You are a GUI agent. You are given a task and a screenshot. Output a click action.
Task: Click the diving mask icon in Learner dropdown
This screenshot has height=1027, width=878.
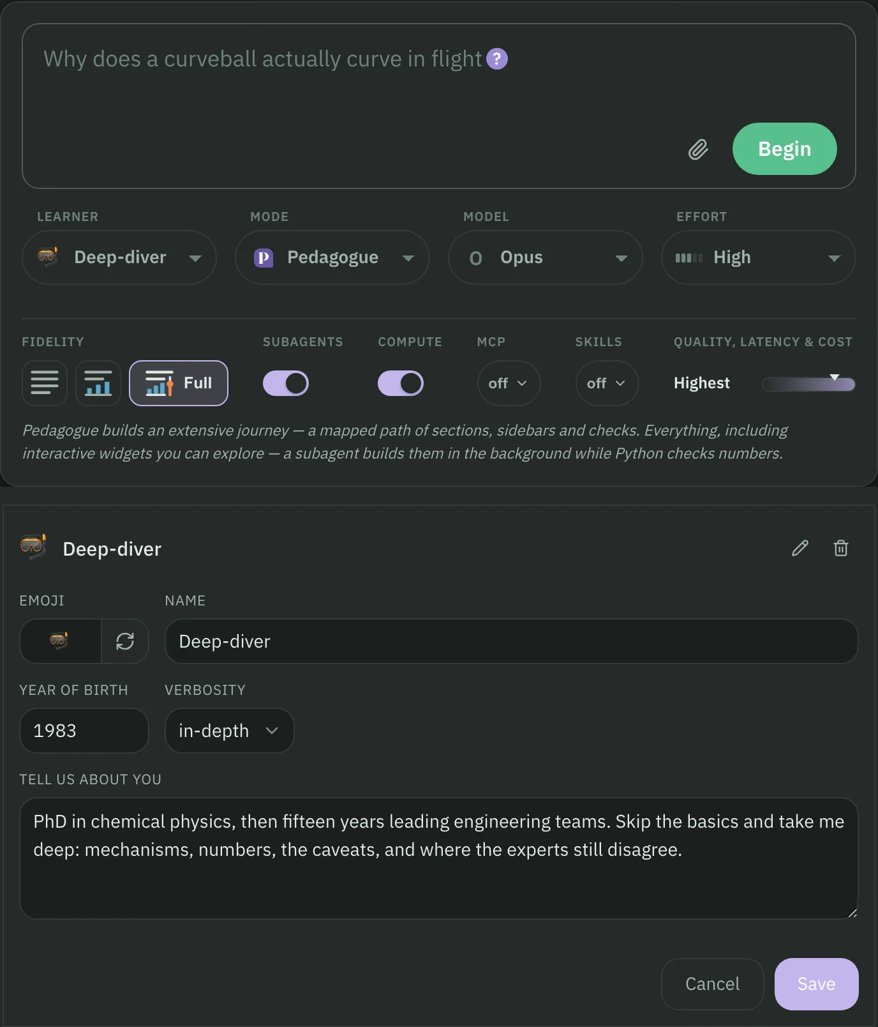48,257
